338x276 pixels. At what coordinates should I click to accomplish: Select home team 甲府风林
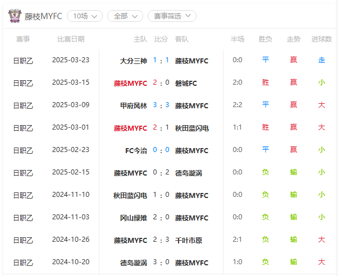[x=134, y=106]
